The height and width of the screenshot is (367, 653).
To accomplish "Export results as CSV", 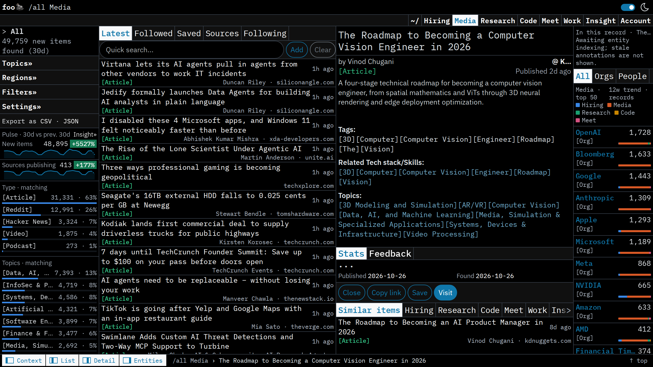I will click(x=46, y=121).
